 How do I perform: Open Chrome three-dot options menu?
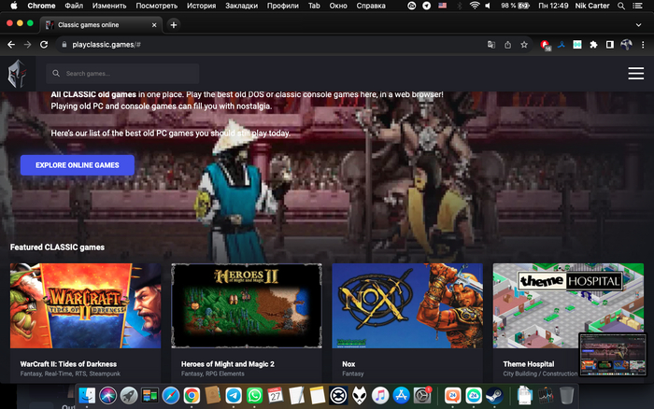[x=642, y=44]
